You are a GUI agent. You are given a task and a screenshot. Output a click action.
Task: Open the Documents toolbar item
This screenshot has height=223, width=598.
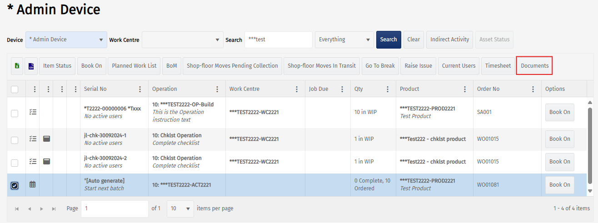pyautogui.click(x=534, y=66)
